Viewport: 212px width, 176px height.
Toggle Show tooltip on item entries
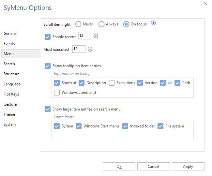point(48,66)
